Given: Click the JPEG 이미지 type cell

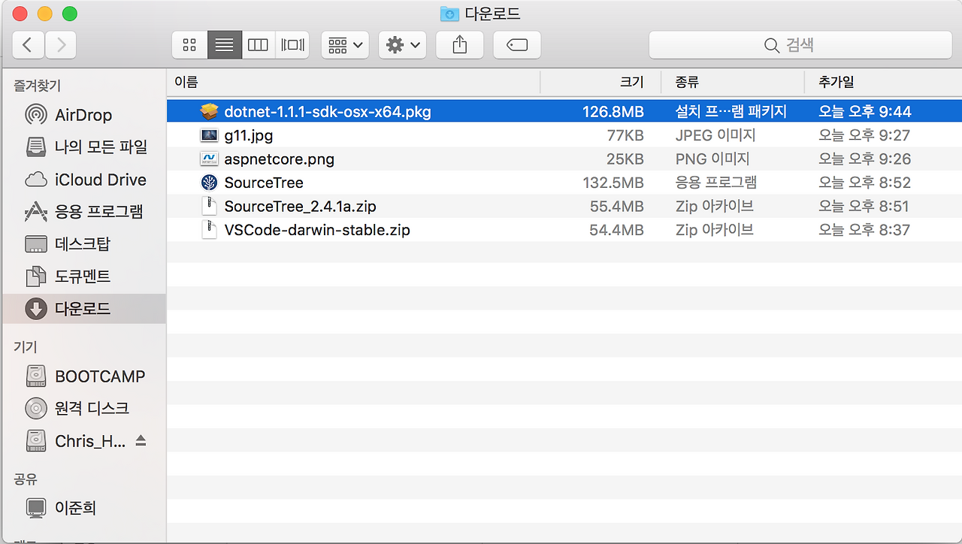Looking at the screenshot, I should 715,136.
